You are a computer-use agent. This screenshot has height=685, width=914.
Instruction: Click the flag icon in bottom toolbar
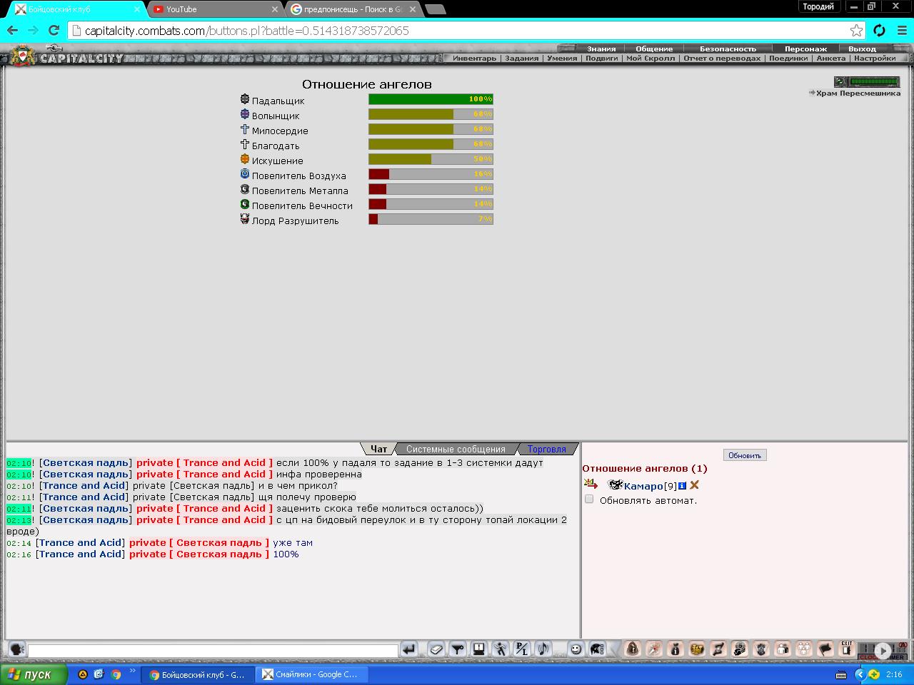tap(825, 649)
